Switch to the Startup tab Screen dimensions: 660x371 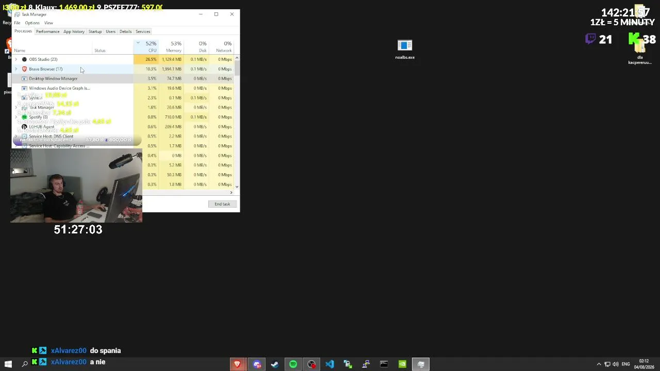[x=95, y=31]
